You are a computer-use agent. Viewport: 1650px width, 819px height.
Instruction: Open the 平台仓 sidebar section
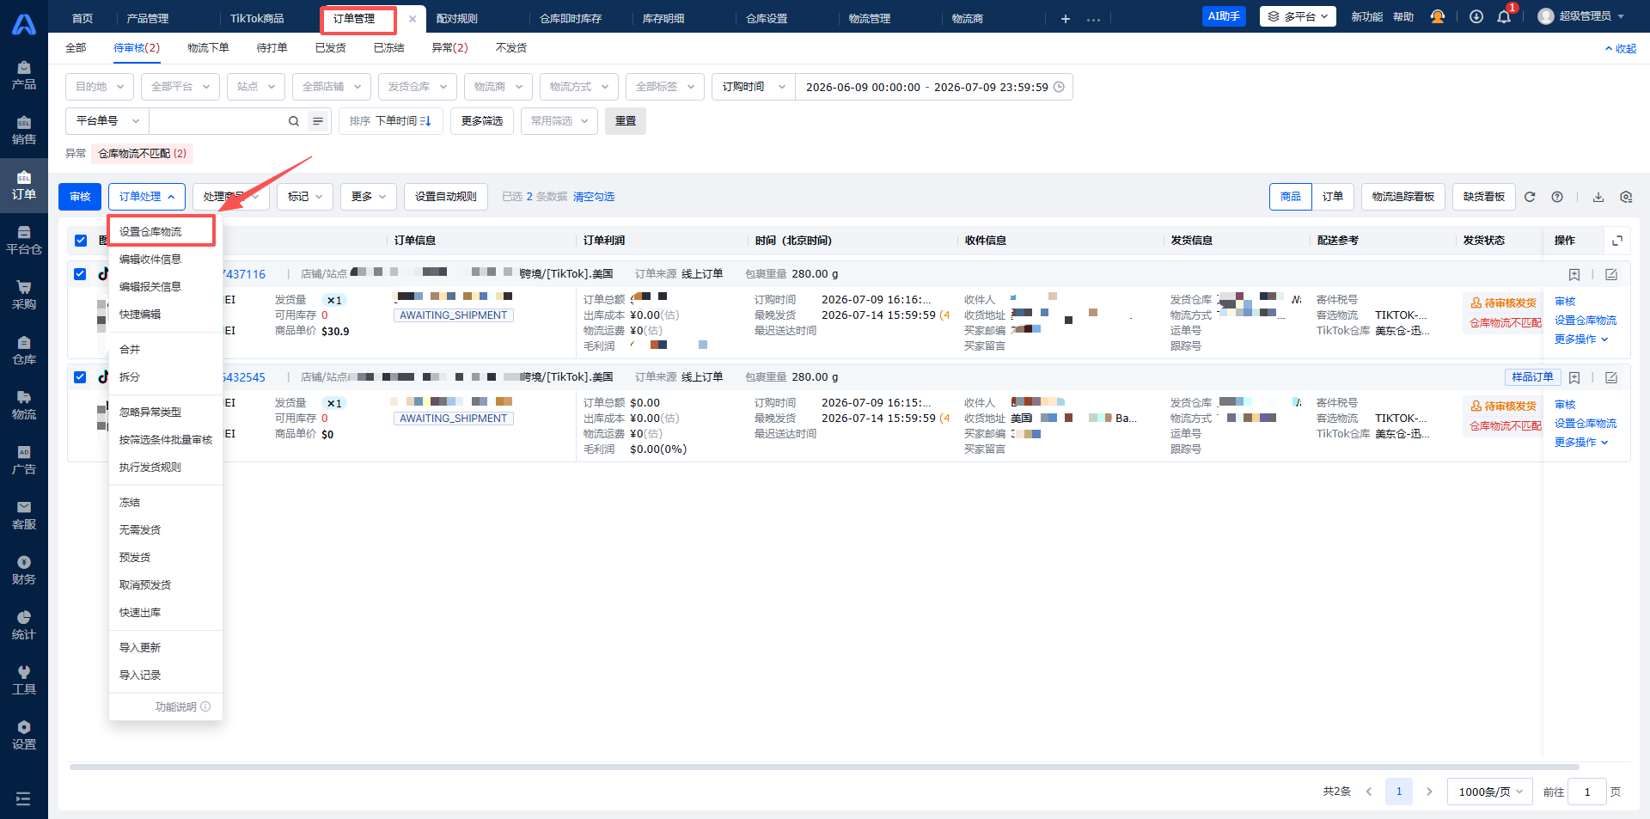pyautogui.click(x=24, y=241)
